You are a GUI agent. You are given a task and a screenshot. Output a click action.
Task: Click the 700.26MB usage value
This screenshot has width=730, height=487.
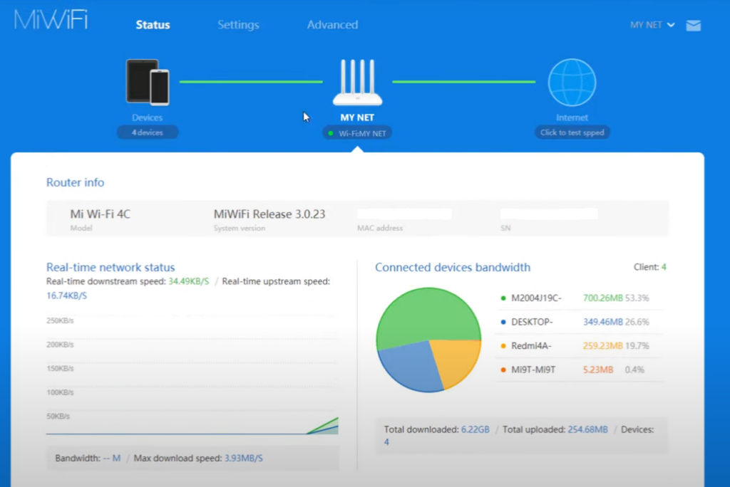[x=603, y=298]
